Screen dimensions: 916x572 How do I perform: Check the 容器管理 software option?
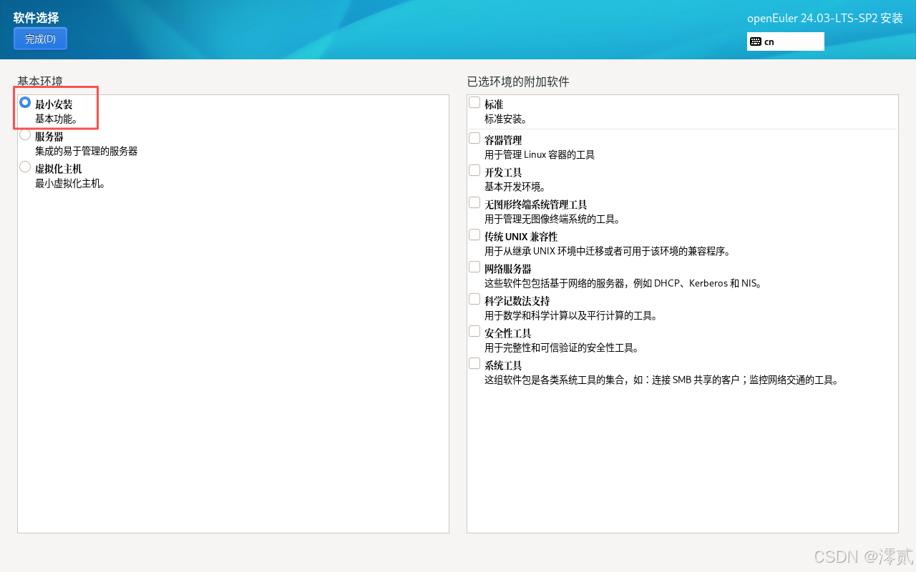(474, 137)
